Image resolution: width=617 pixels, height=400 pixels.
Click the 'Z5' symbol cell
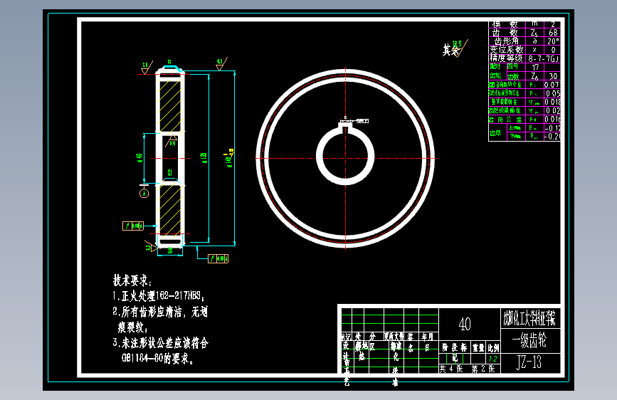(x=534, y=33)
